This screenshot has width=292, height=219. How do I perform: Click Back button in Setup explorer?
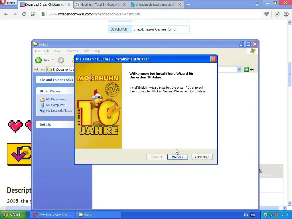coord(42,60)
